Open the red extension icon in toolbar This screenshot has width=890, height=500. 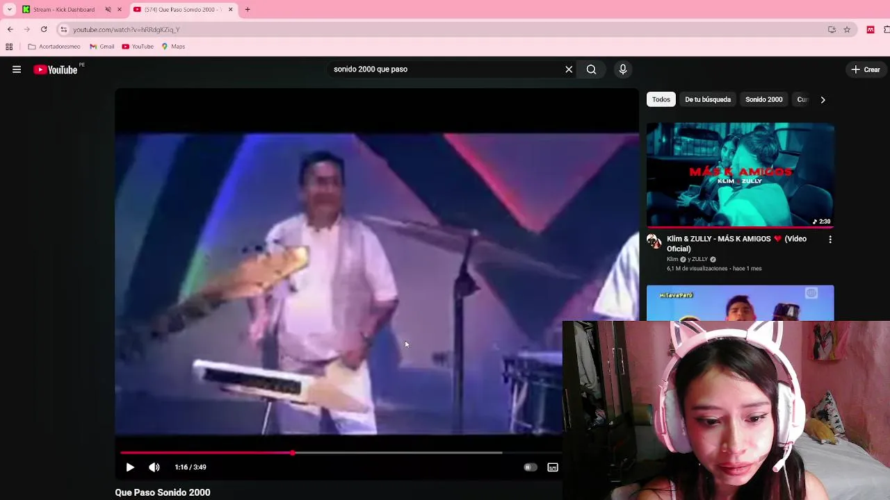point(871,29)
